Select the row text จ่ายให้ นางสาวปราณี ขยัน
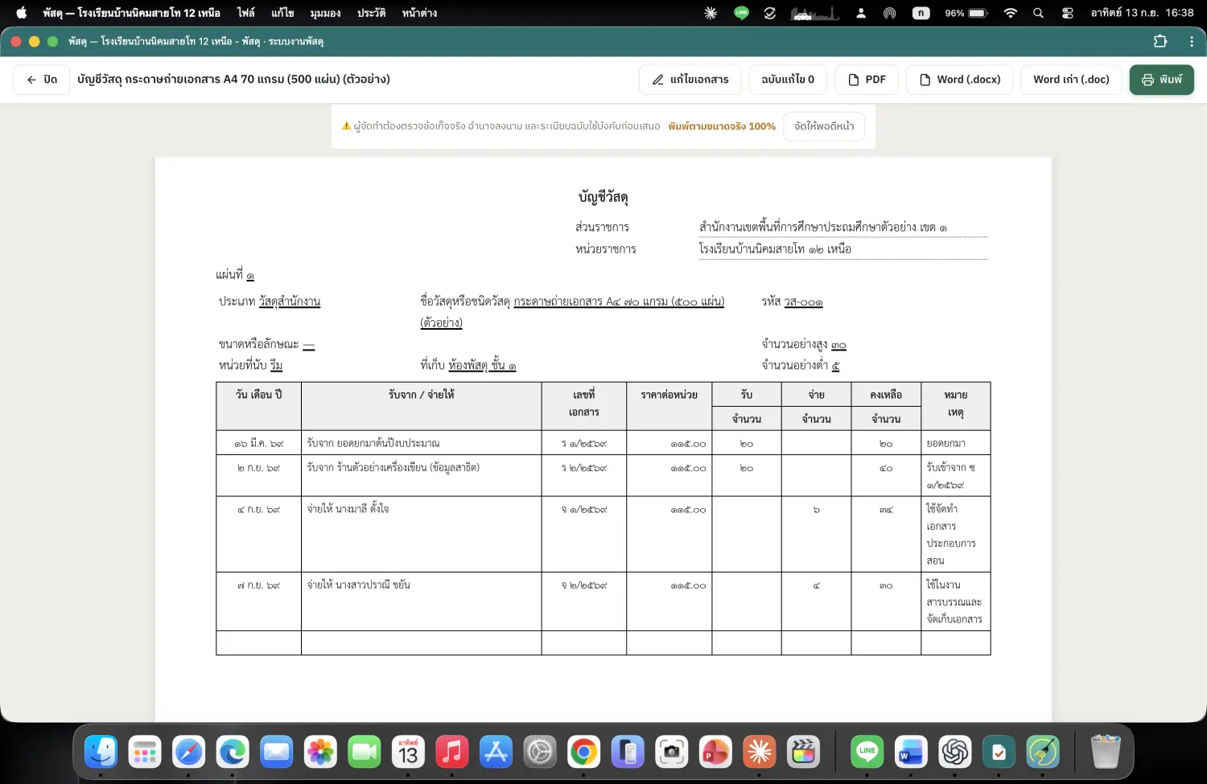 click(359, 585)
